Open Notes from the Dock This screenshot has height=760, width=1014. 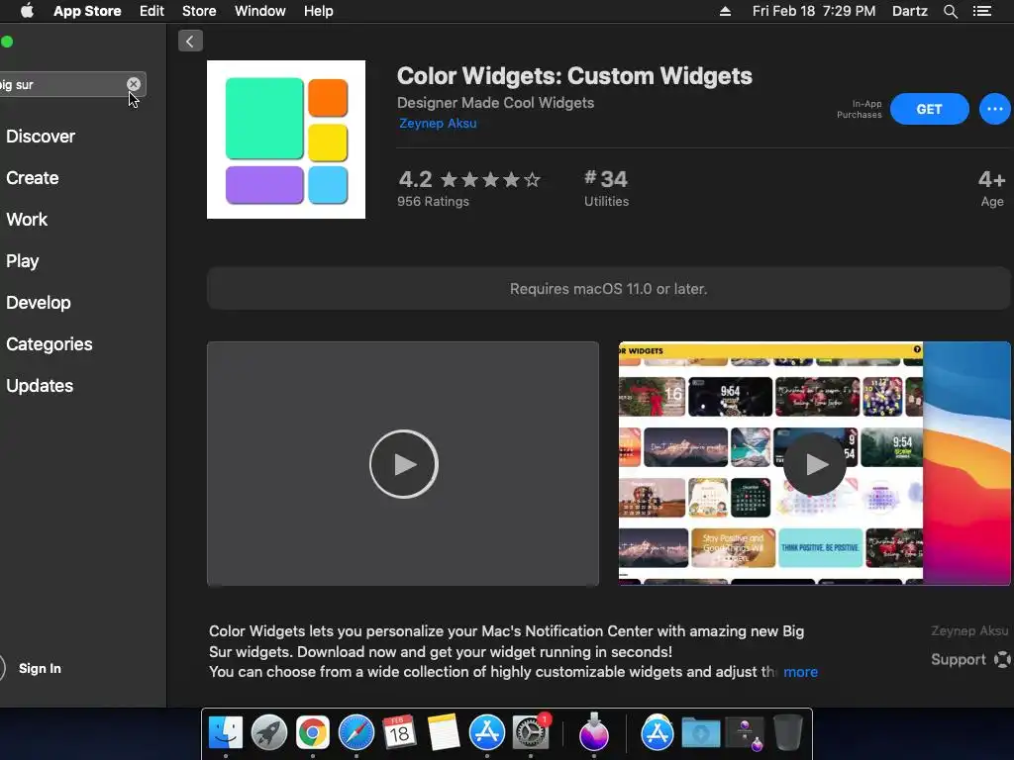click(443, 733)
